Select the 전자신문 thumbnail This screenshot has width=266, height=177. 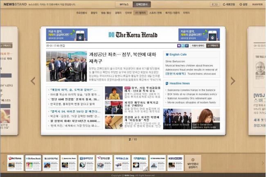[x=104, y=163]
